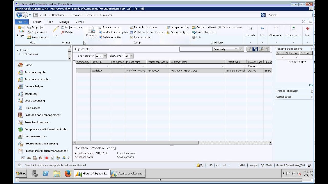Sort by Project name column header
This screenshot has width=328, height=184.
coord(135,62)
